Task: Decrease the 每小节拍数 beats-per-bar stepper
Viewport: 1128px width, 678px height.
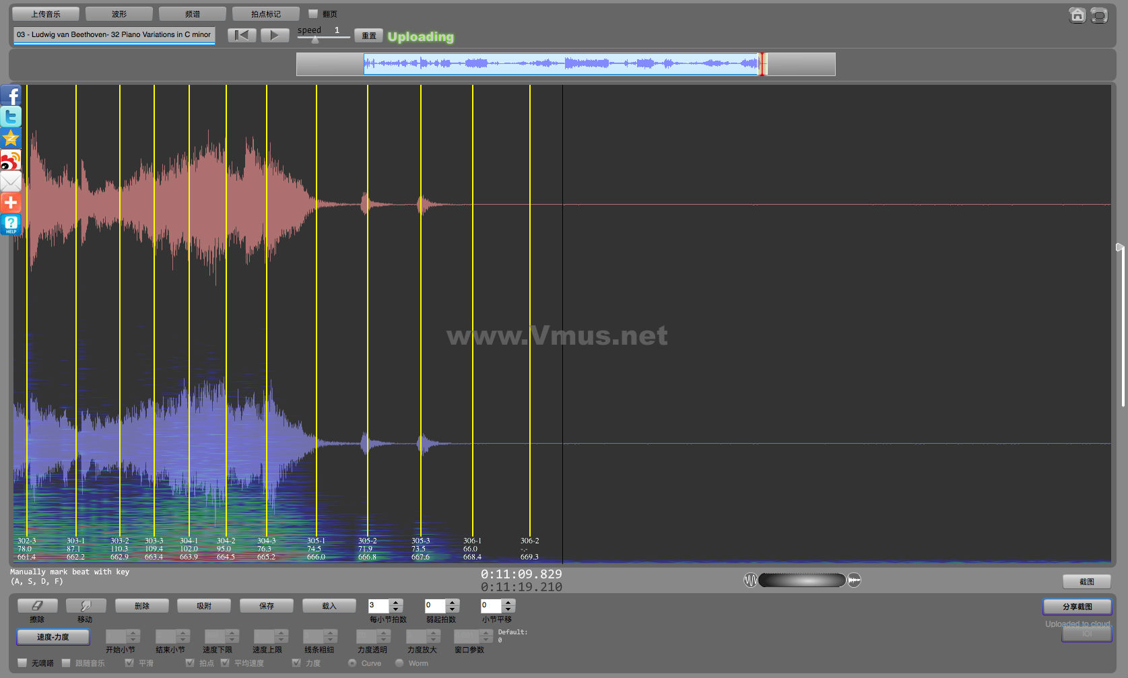Action: tap(396, 609)
